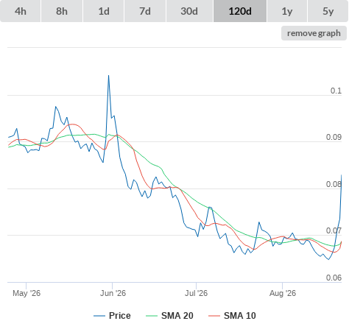The width and height of the screenshot is (349, 335).
Task: Choose the 1d time range tab
Action: [104, 11]
